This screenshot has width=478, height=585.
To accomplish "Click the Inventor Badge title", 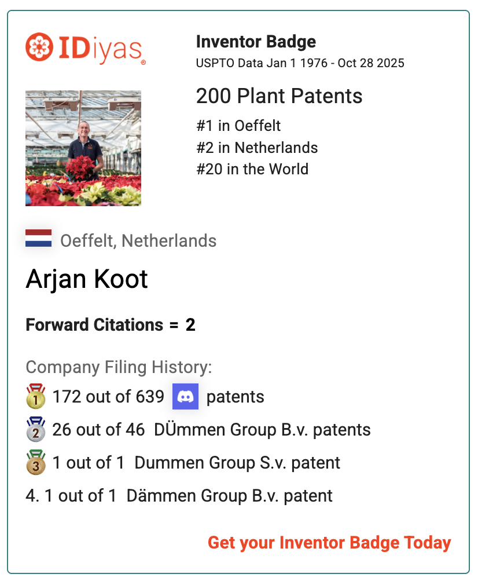I will pos(256,42).
